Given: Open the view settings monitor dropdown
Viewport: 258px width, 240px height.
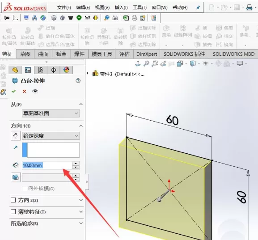Looking at the screenshot, I should [240, 63].
